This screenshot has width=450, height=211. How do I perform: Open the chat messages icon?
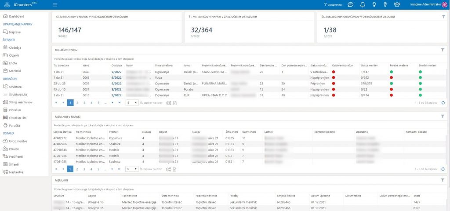[350, 4]
